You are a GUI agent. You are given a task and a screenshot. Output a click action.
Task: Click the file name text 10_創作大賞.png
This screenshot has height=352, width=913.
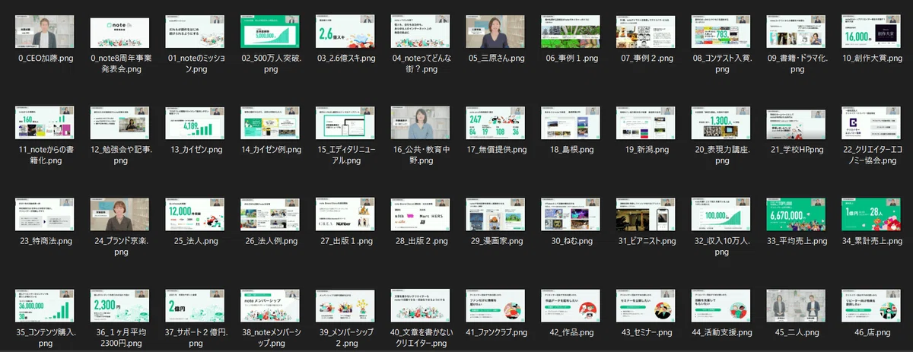pyautogui.click(x=871, y=59)
